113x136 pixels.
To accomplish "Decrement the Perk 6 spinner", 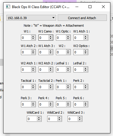I will click(x=86, y=105).
